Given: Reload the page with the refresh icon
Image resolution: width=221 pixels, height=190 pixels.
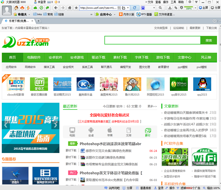Looking at the screenshot, I should 135,8.
